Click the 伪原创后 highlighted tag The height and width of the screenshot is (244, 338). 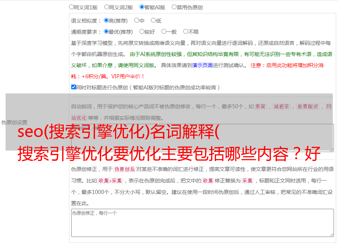point(125,169)
